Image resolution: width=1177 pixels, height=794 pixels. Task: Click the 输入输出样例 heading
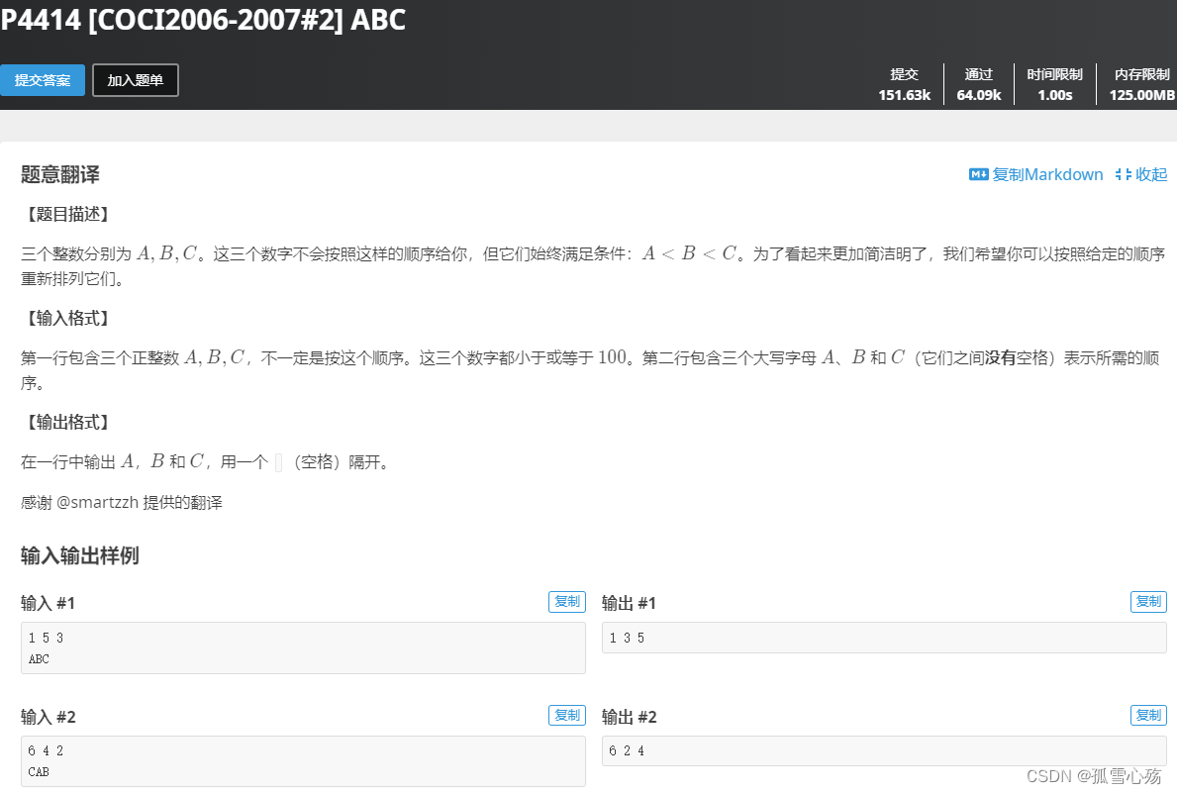(79, 556)
